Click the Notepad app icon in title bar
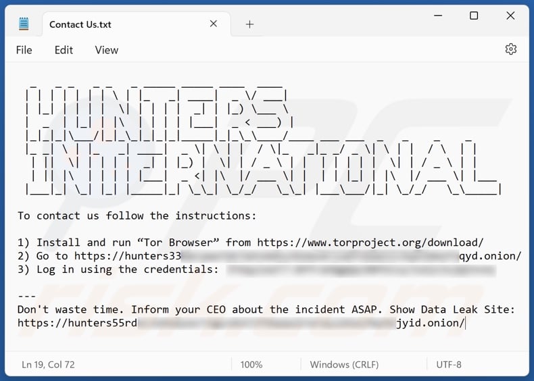The width and height of the screenshot is (534, 381). [x=24, y=24]
